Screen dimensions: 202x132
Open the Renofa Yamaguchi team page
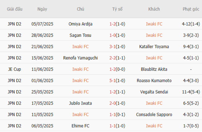80,58
